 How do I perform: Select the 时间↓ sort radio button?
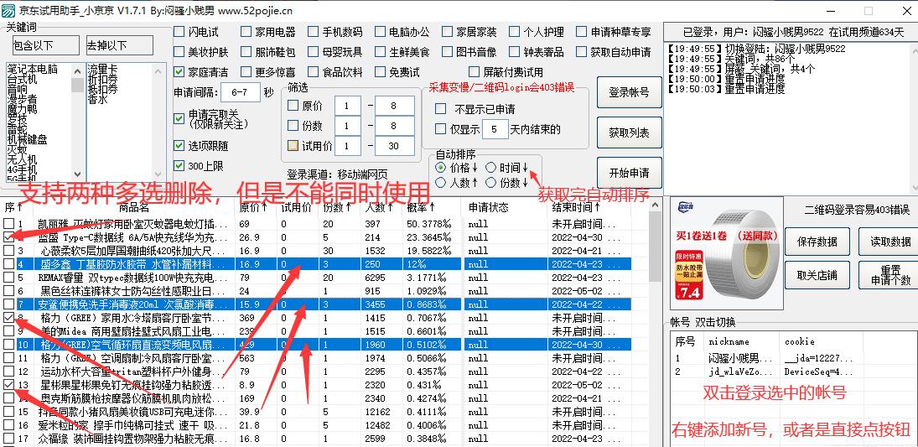coord(490,168)
